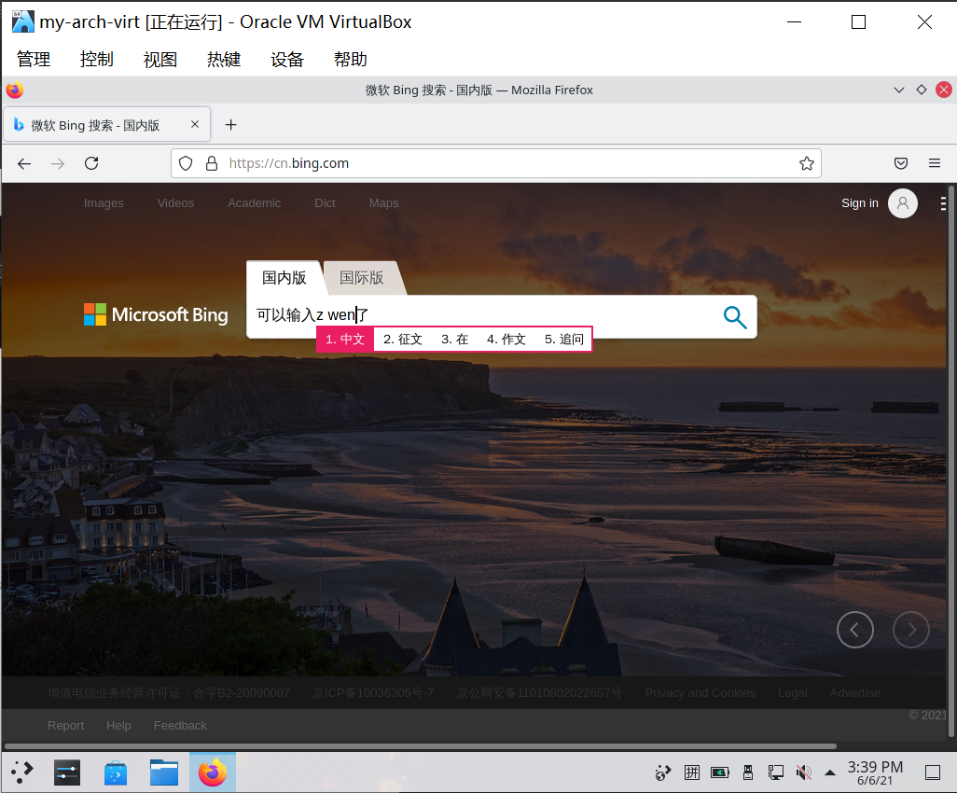Click the horizontal scrollbar at the bottom
Viewport: 957px width, 793px height.
coord(420,745)
